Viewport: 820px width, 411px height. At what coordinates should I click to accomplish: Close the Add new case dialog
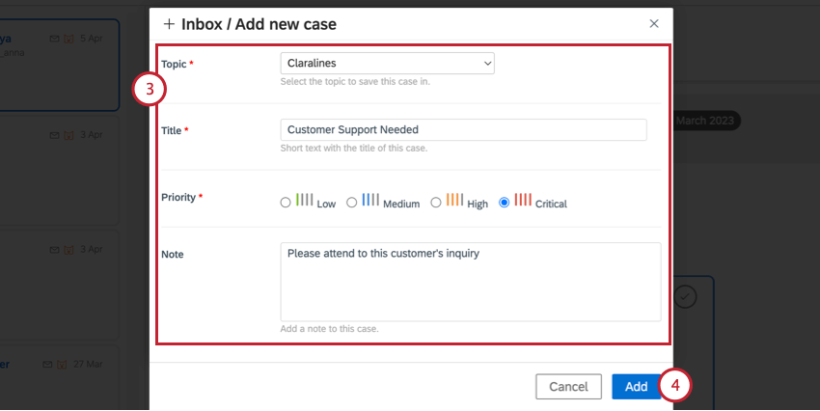[x=654, y=23]
